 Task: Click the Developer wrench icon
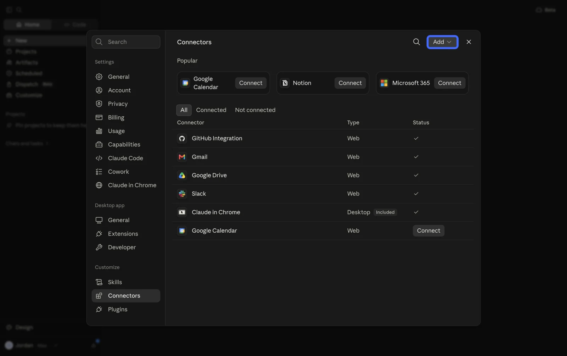pyautogui.click(x=99, y=247)
